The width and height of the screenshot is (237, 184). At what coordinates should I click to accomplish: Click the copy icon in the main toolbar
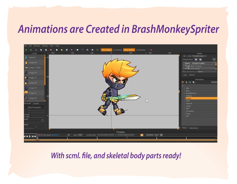[41, 50]
